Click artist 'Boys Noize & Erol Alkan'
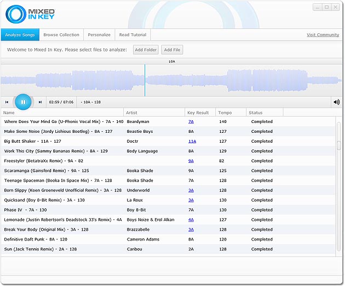The width and height of the screenshot is (345, 287). [x=151, y=220]
